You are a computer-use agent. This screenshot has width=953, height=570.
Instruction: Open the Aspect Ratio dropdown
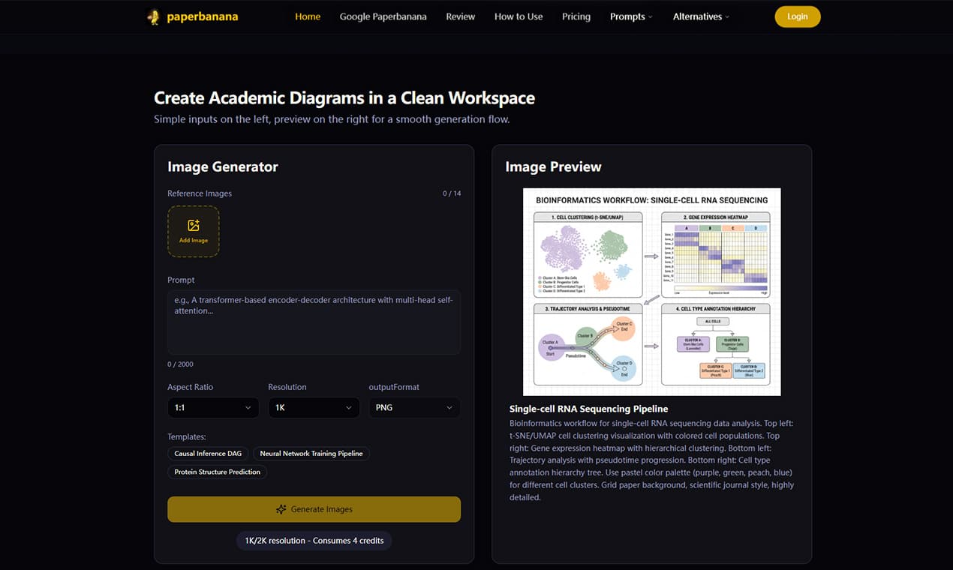[x=213, y=407]
